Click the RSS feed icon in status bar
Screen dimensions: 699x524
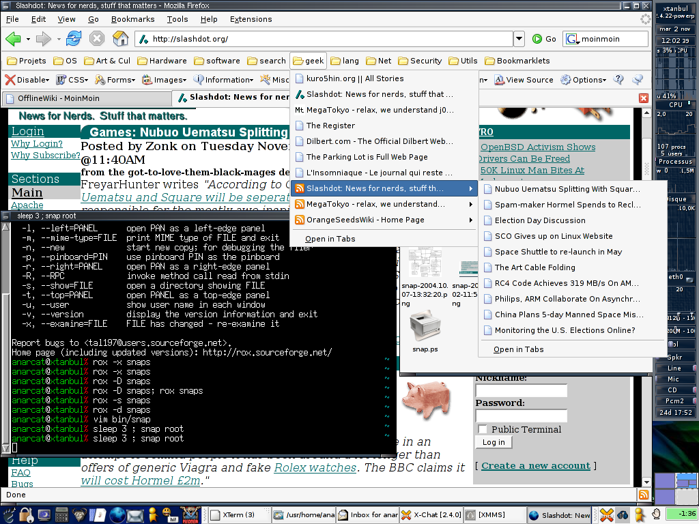point(643,495)
